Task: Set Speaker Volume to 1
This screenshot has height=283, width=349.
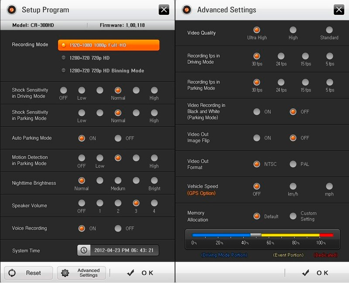Action: click(100, 203)
